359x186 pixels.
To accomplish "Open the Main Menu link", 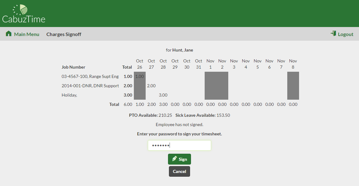I will (27, 34).
